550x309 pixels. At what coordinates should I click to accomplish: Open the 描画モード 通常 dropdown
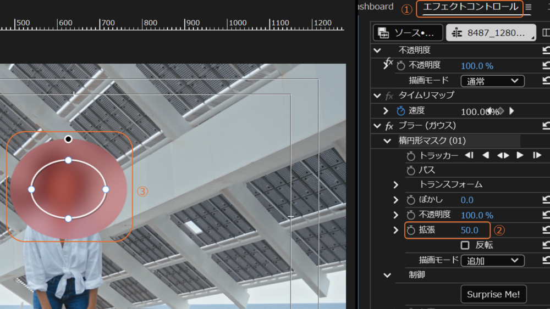(492, 81)
